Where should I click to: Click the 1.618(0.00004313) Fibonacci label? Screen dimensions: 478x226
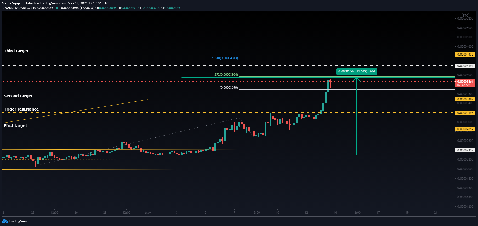[x=225, y=58]
